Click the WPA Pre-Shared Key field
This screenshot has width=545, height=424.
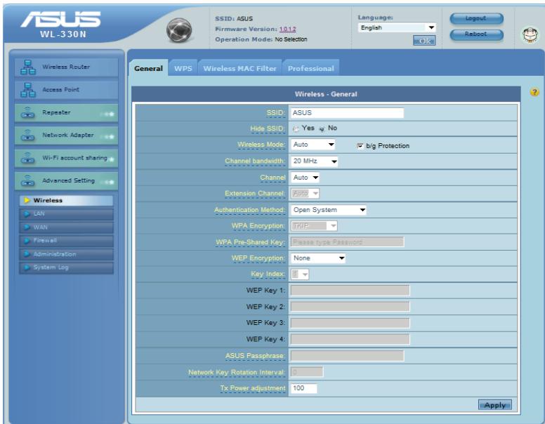click(347, 242)
